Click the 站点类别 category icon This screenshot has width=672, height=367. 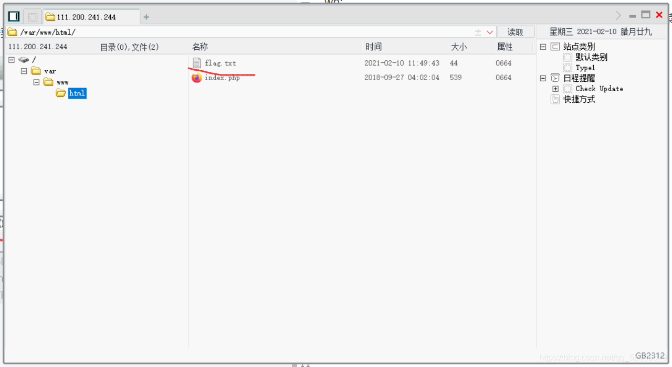[x=555, y=47]
